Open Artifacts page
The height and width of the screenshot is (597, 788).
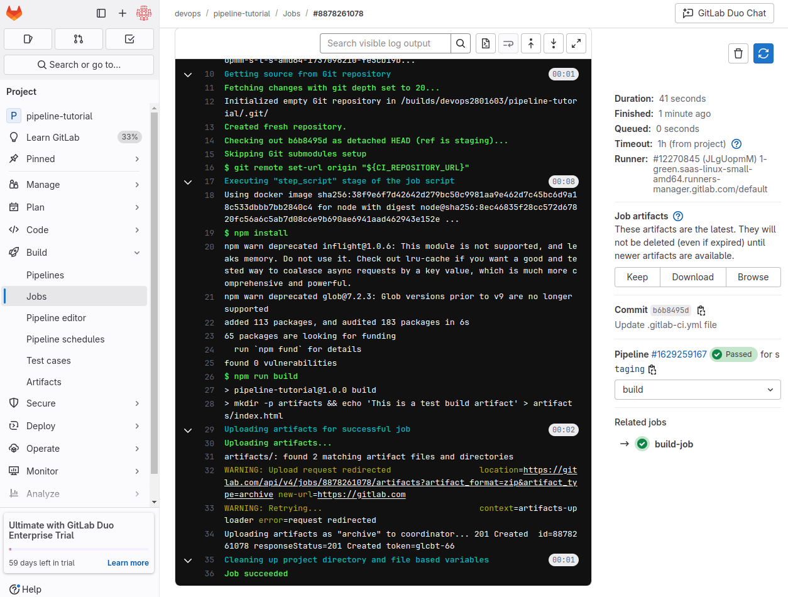pos(44,382)
